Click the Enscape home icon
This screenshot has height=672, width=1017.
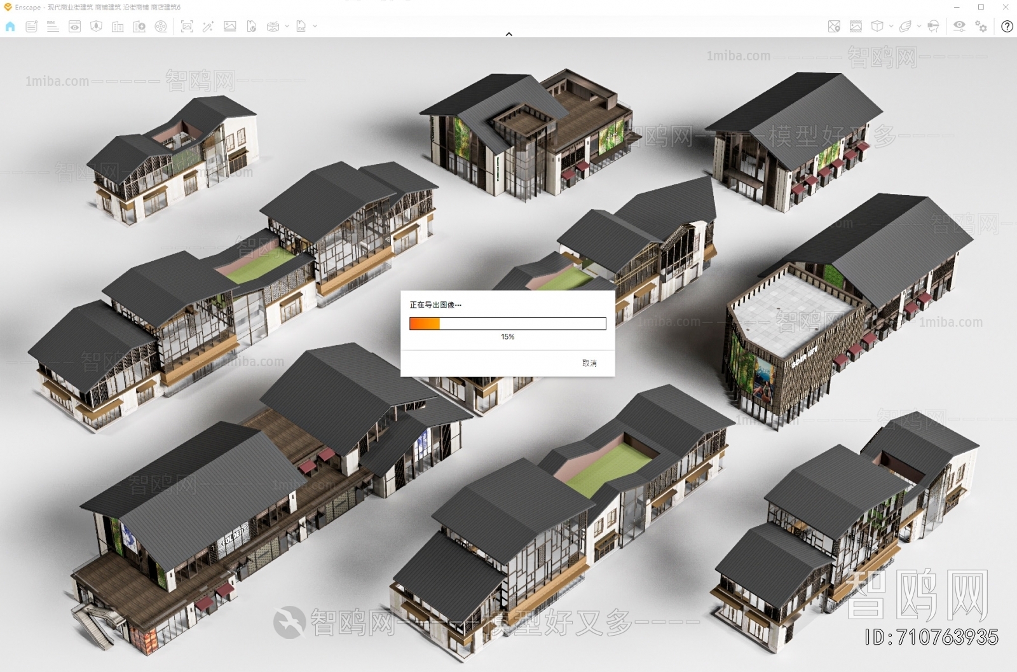tap(10, 27)
